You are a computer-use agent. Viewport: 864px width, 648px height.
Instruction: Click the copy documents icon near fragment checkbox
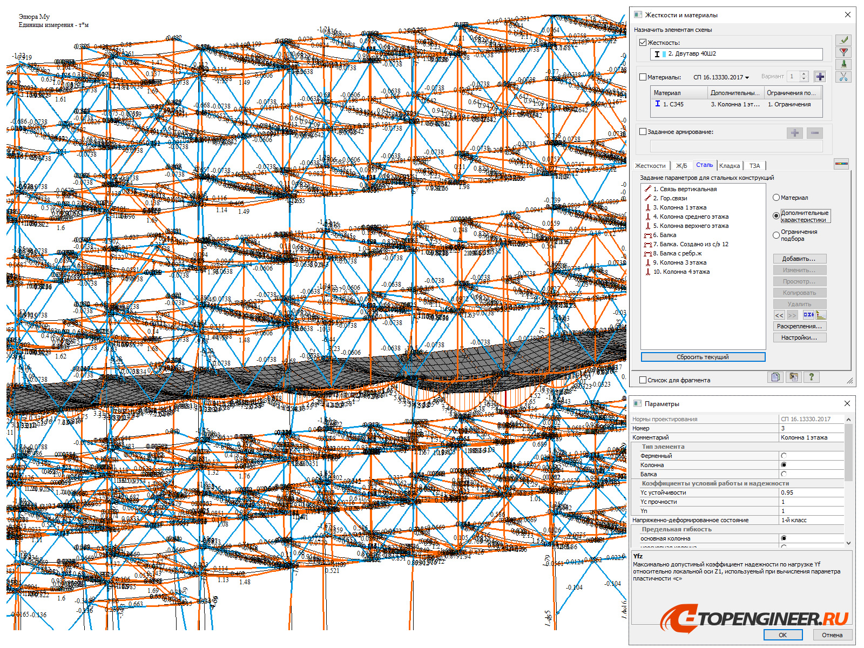click(x=775, y=377)
